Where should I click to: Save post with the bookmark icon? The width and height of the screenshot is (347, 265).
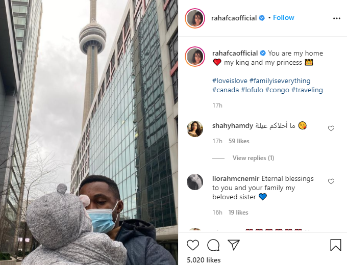pos(335,245)
